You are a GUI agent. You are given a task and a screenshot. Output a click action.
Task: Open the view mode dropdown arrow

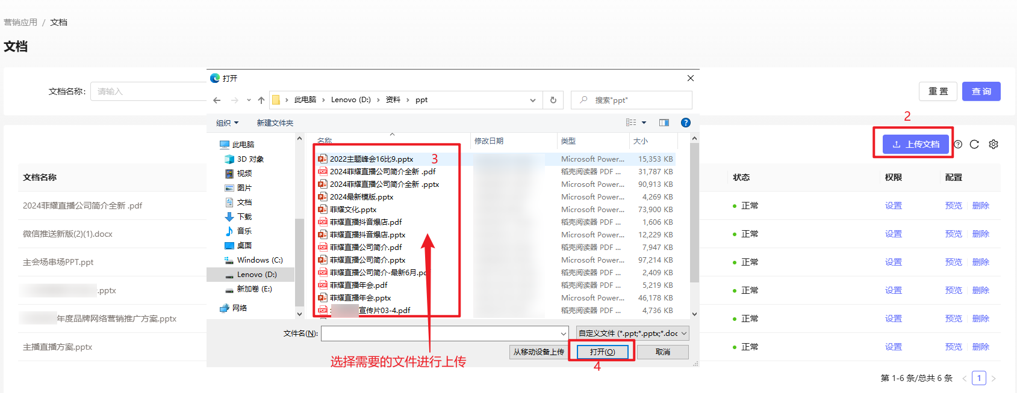click(x=644, y=123)
